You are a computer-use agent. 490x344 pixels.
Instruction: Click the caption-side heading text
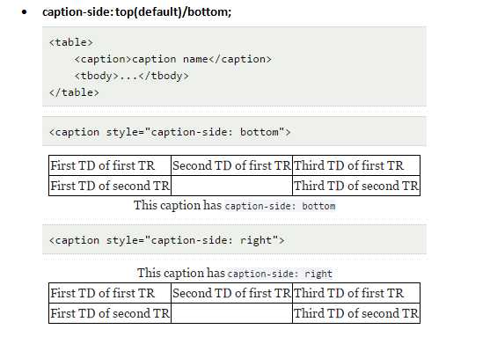click(137, 12)
